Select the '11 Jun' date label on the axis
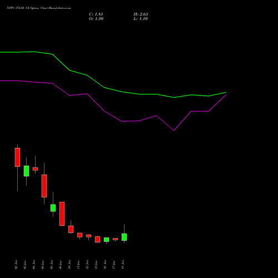The height and width of the screenshot is (278, 278). (78, 265)
